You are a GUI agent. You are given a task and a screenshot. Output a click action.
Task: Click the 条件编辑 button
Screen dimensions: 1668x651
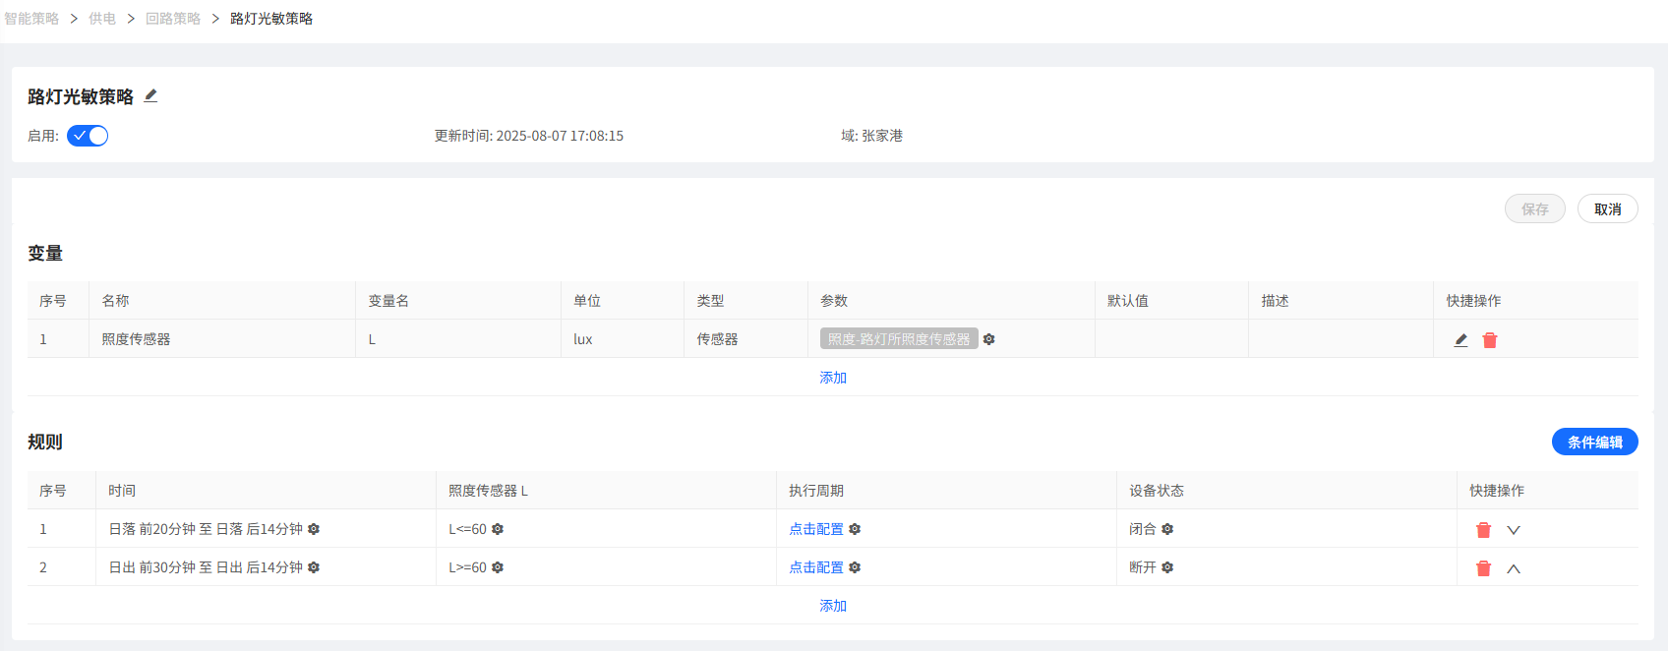(x=1595, y=442)
